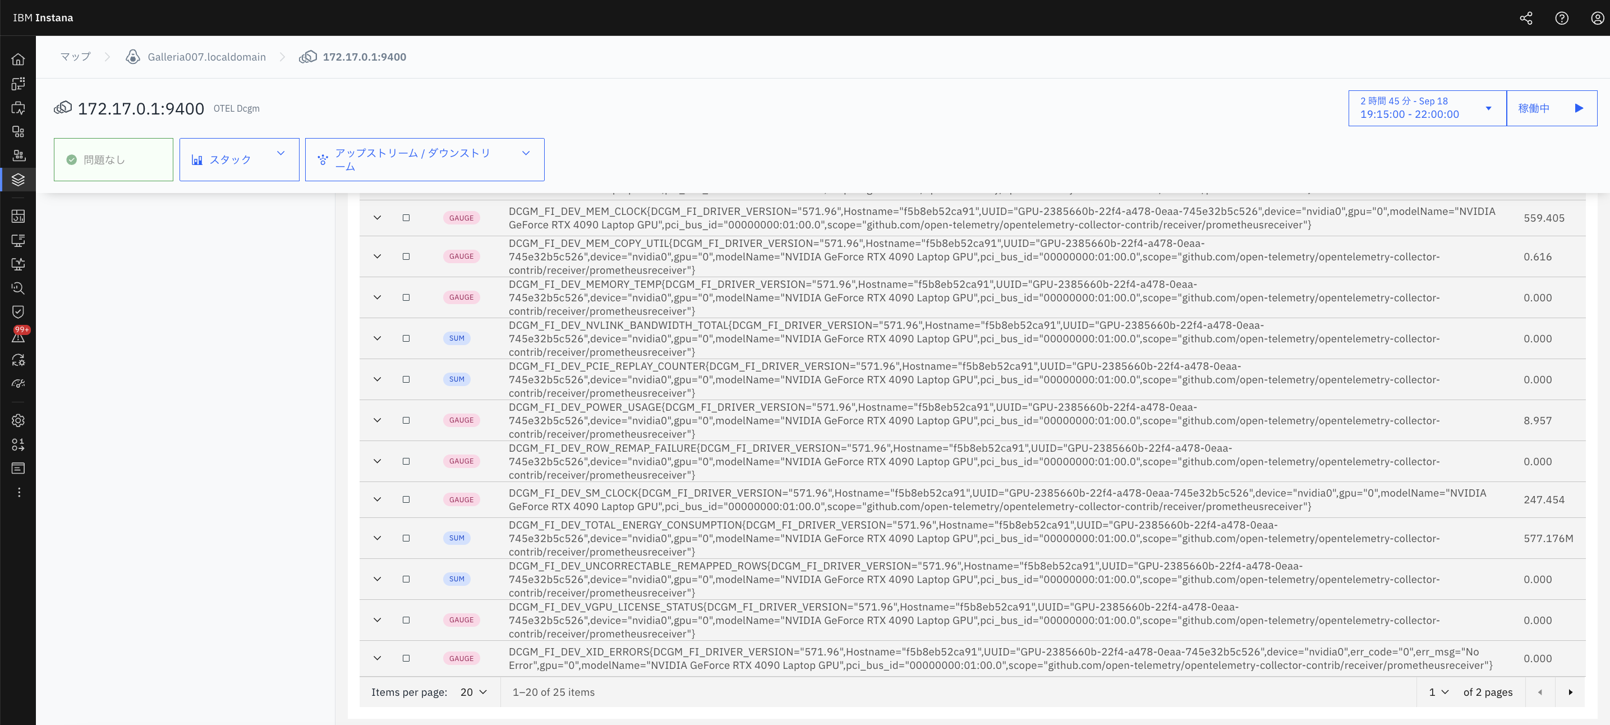This screenshot has height=725, width=1610.
Task: Expand the スタック dropdown
Action: click(239, 159)
